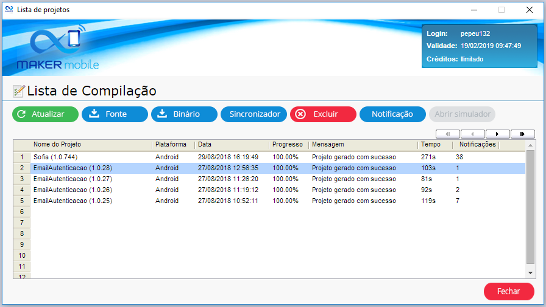546x307 pixels.
Task: Go to the next page arrow
Action: (x=497, y=134)
